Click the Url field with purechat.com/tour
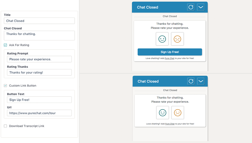This screenshot has width=252, height=143. (x=39, y=113)
